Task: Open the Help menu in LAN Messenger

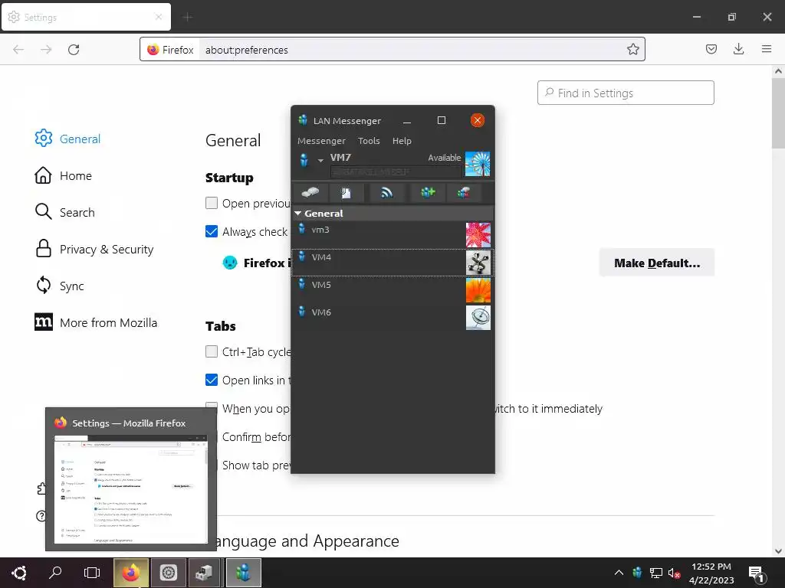Action: [x=402, y=141]
